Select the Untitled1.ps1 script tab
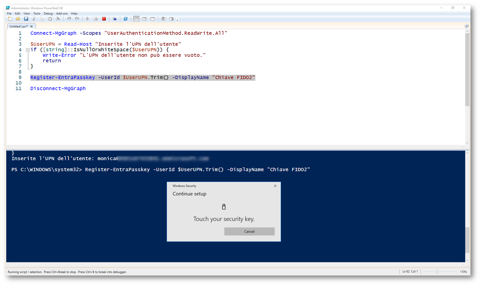This screenshot has width=481, height=286. [x=19, y=26]
